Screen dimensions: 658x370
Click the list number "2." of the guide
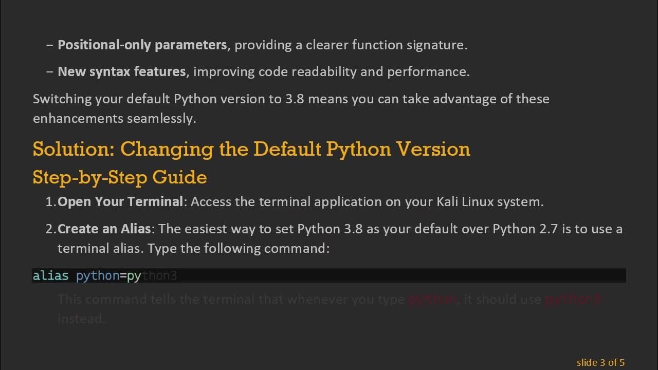coord(50,229)
